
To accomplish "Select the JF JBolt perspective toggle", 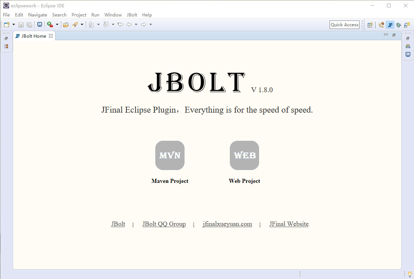I will pos(390,24).
